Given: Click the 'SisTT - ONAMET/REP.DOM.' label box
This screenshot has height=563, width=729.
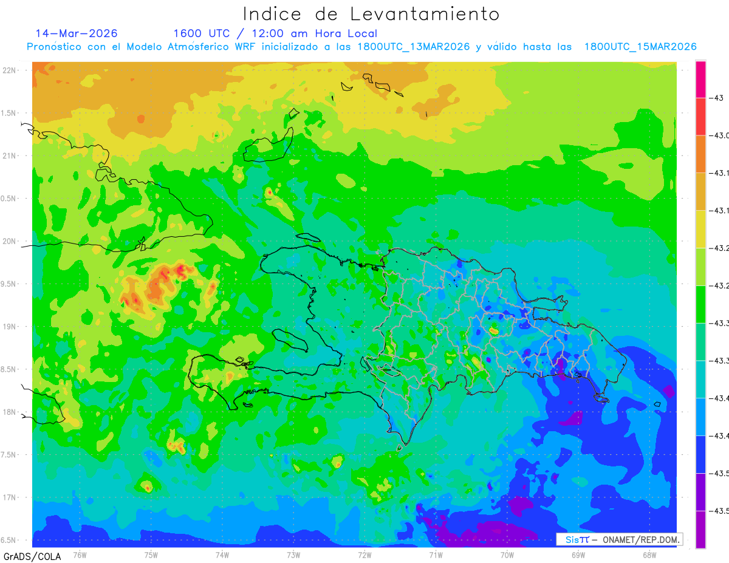Looking at the screenshot, I should click(619, 539).
